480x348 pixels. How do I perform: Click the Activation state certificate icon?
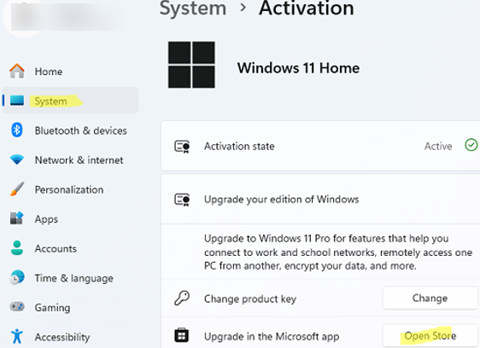[x=182, y=147]
